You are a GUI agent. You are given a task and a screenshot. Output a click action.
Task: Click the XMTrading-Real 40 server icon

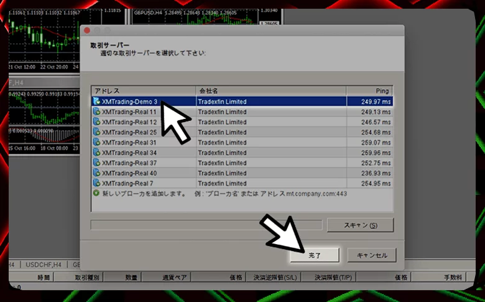(x=96, y=173)
